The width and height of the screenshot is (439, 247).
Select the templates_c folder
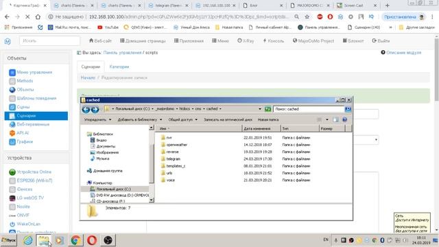(176, 166)
